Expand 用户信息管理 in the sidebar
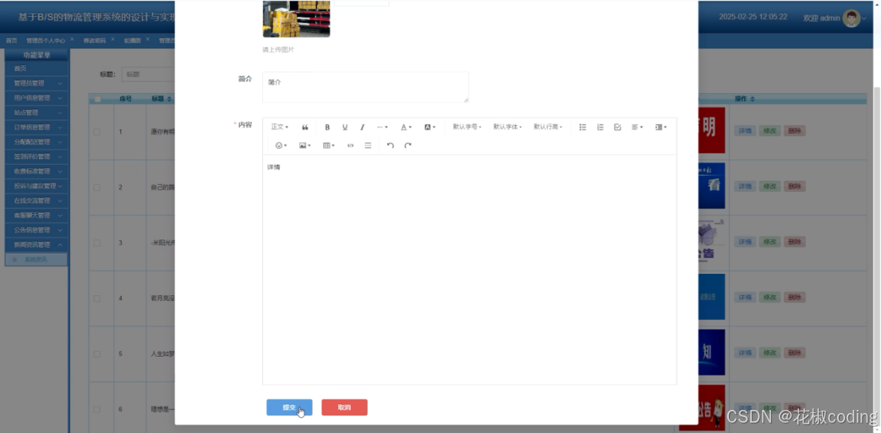 [x=37, y=98]
